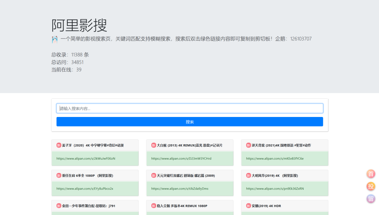The image size is (379, 215).
Task: Click the purple 留 floating message icon
Action: tap(371, 198)
